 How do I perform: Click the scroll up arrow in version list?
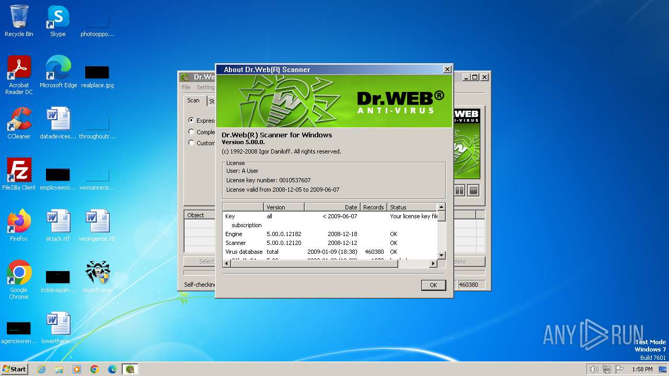coord(441,207)
